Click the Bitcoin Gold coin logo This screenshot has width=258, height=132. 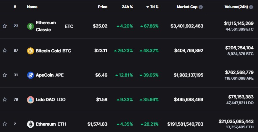tap(30, 51)
